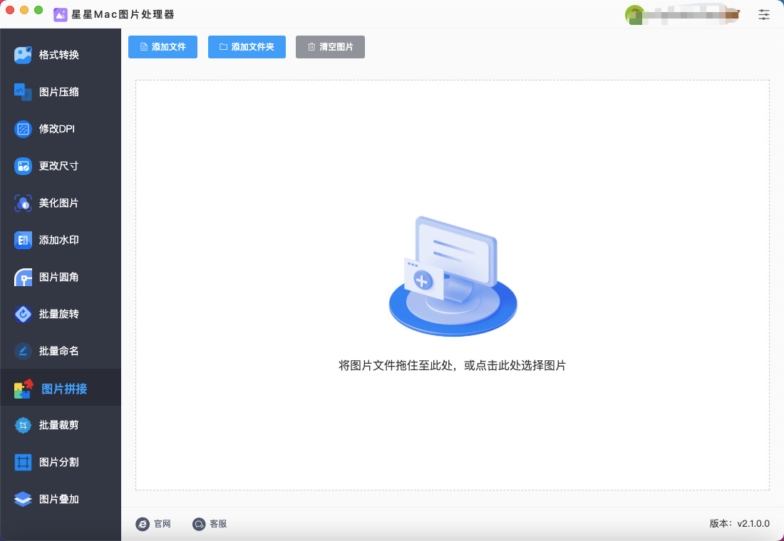Screen dimensions: 784x541
Task: Open 批量旋转 text label
Action: [59, 314]
